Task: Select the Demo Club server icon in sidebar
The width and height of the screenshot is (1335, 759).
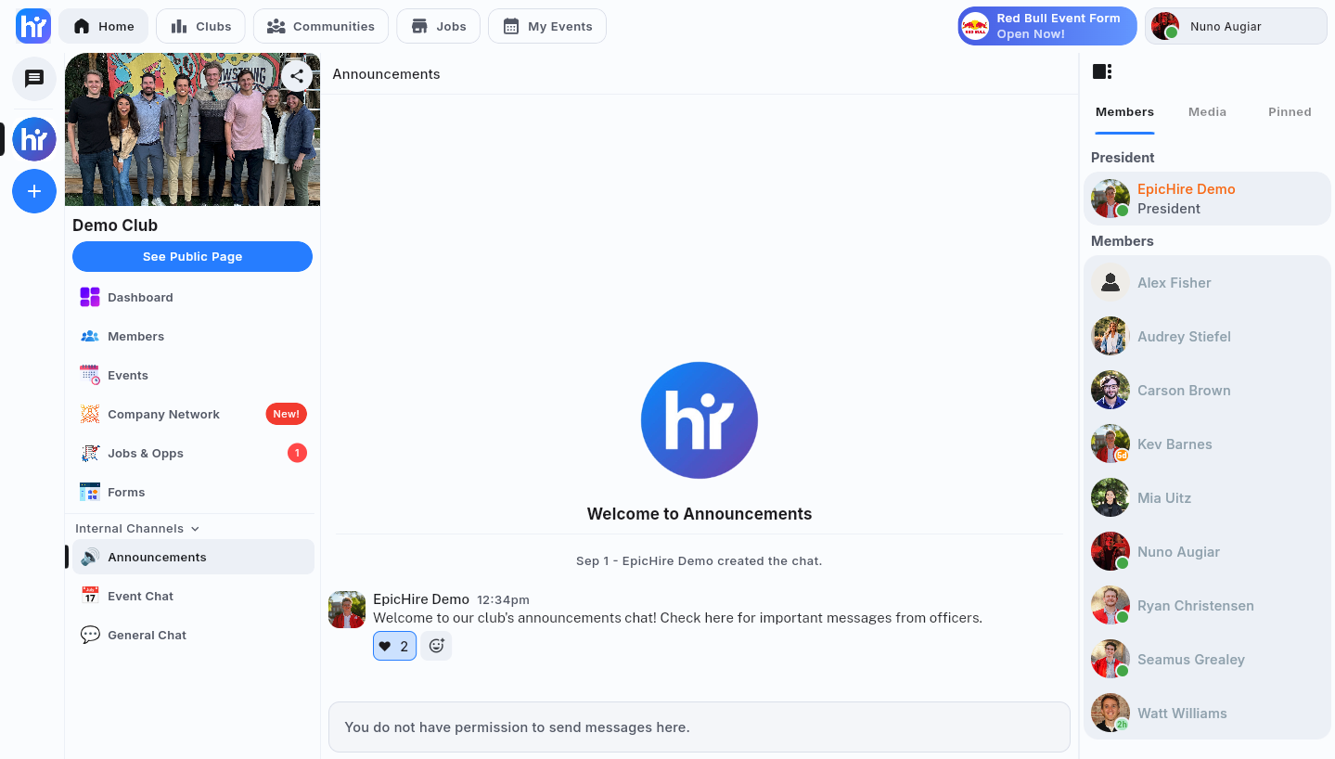Action: tap(34, 140)
